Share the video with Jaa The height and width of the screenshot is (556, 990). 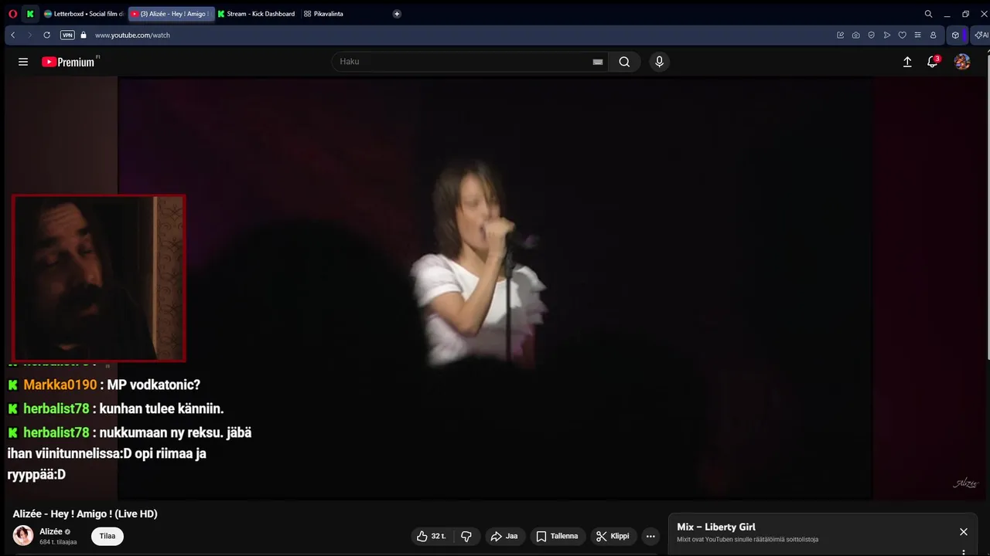tap(505, 536)
